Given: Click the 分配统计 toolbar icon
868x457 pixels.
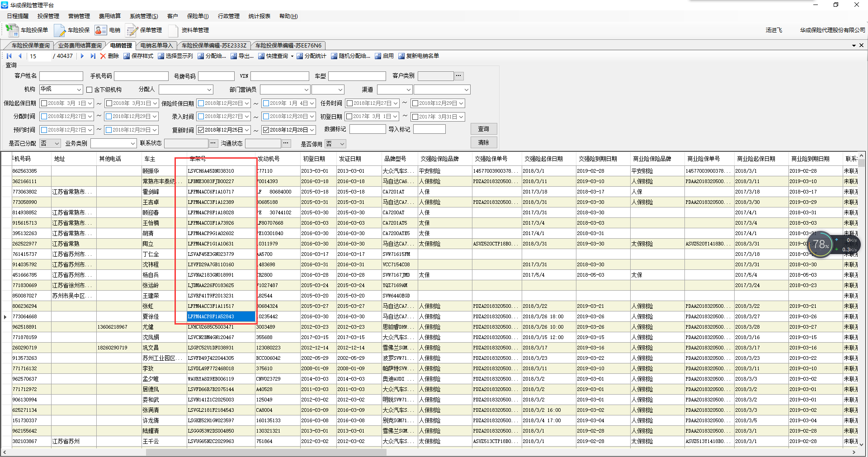Looking at the screenshot, I should (x=300, y=56).
